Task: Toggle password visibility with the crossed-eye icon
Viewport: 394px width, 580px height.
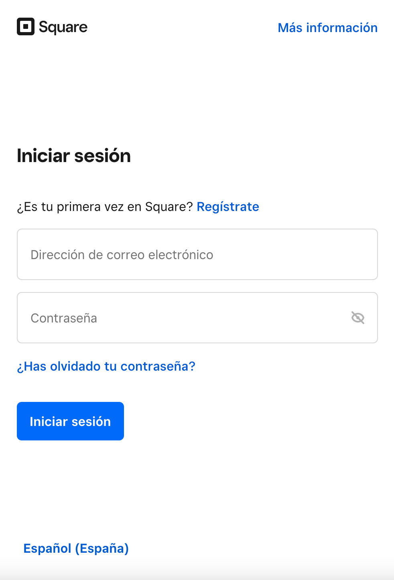Action: coord(357,318)
